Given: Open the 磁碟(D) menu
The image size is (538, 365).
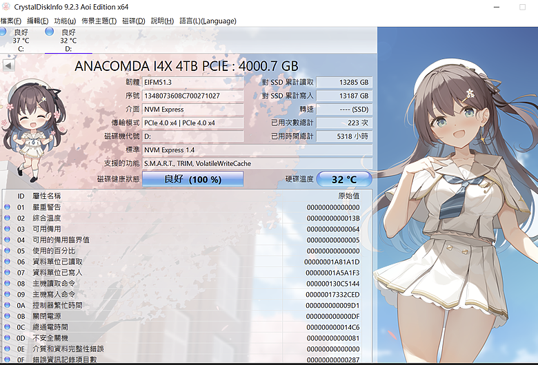Looking at the screenshot, I should coord(134,21).
